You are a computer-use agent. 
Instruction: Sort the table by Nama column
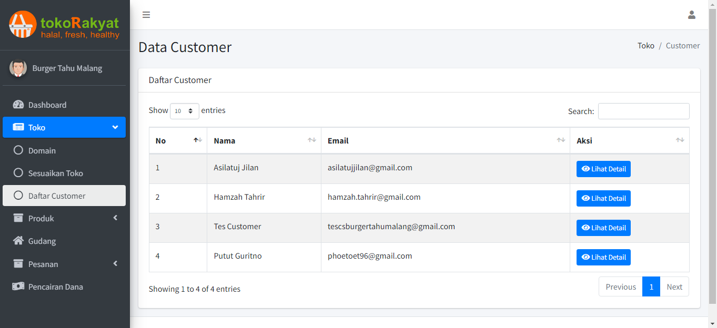tap(264, 140)
